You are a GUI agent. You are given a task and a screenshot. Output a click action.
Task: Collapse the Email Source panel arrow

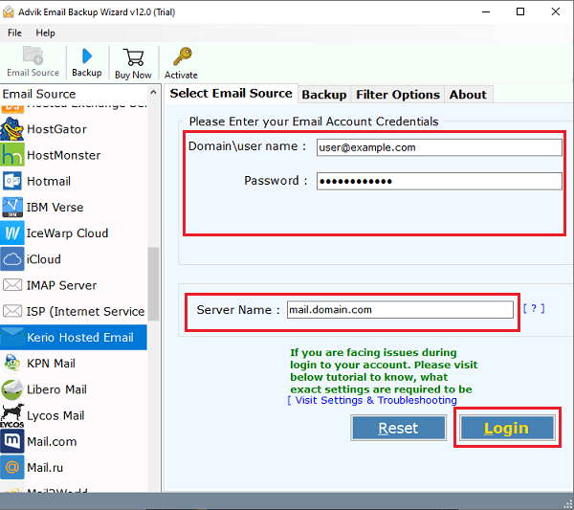click(153, 93)
